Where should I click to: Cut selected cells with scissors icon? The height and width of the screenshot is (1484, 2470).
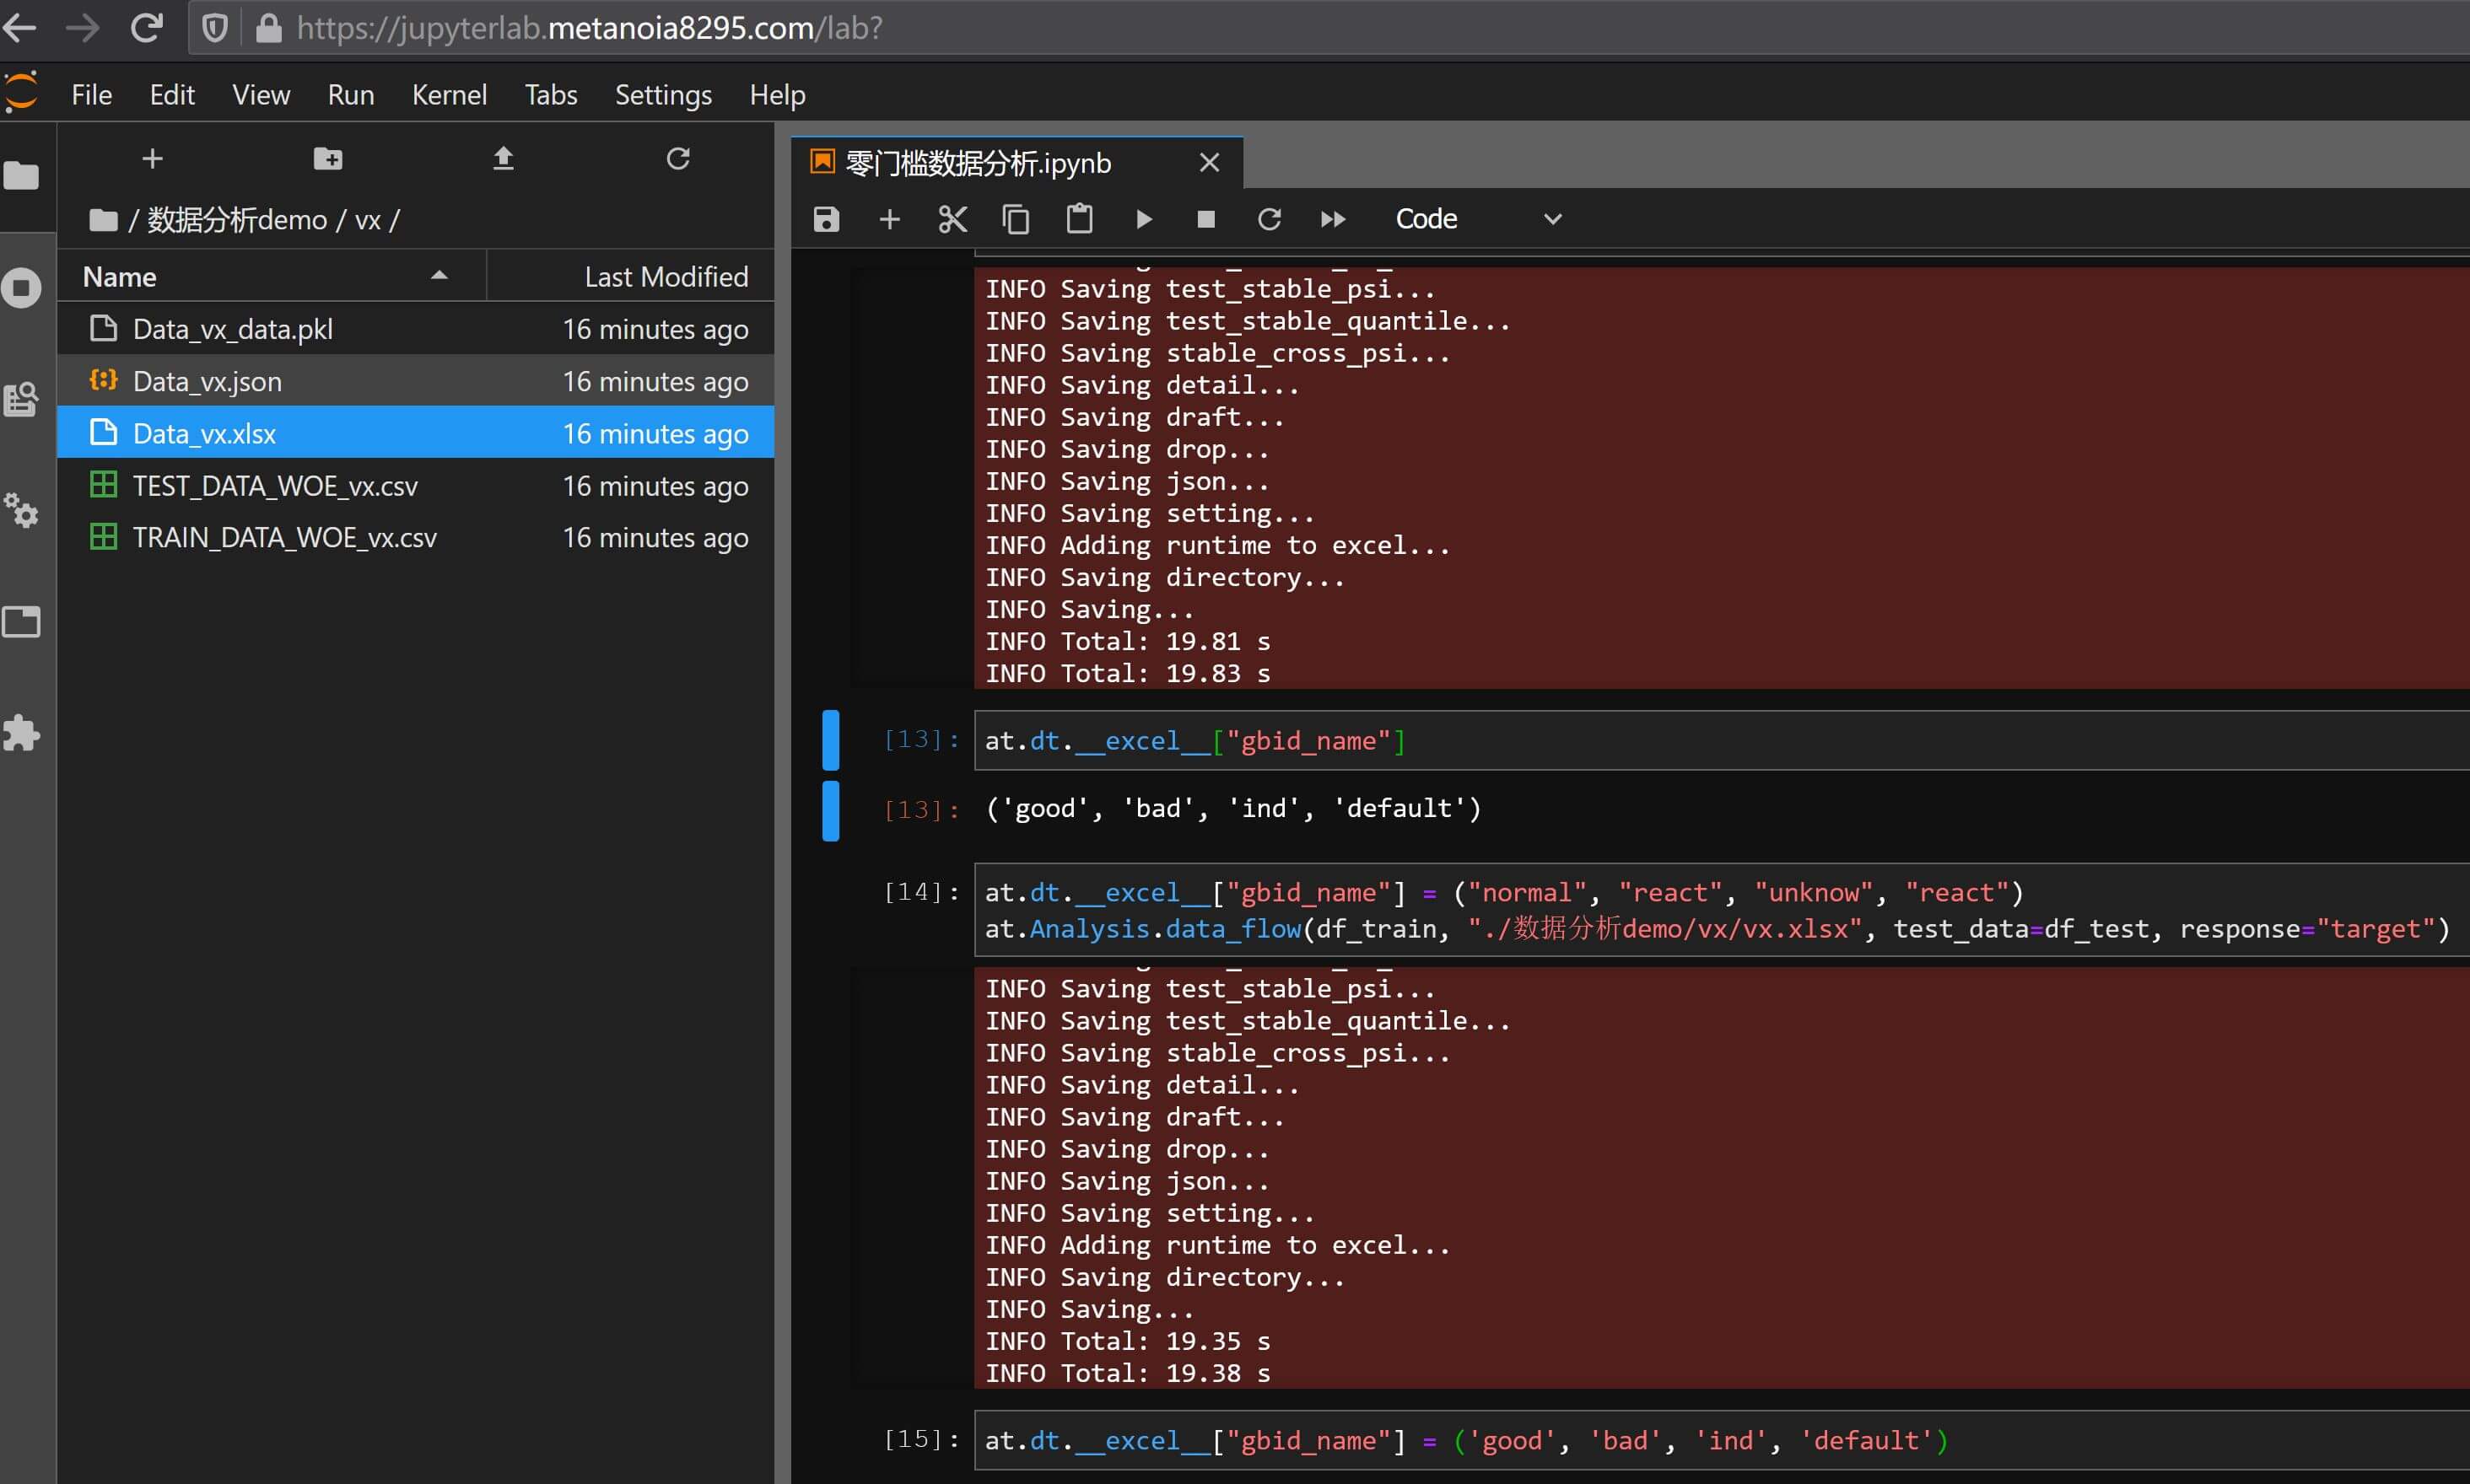[x=952, y=219]
